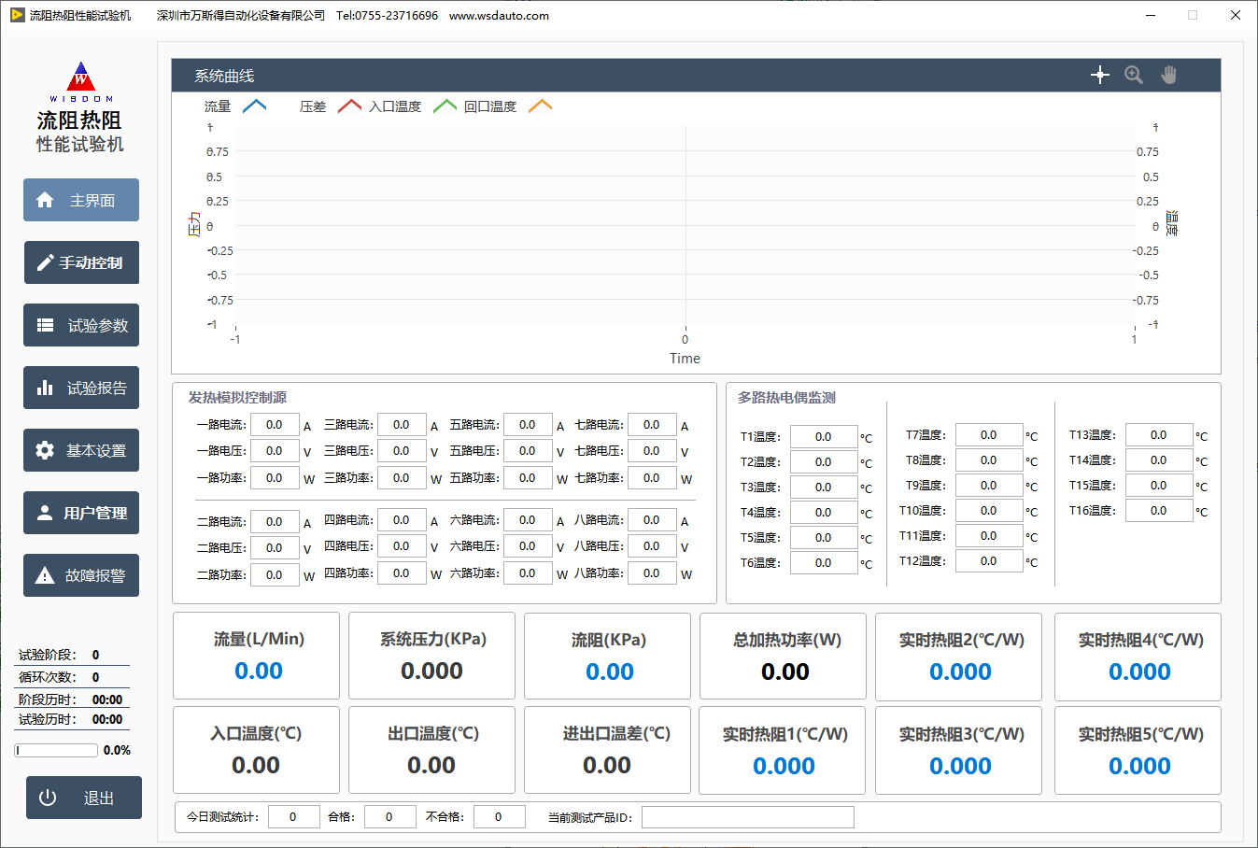This screenshot has width=1258, height=848.
Task: Click the application icon in title bar
Action: tap(17, 15)
